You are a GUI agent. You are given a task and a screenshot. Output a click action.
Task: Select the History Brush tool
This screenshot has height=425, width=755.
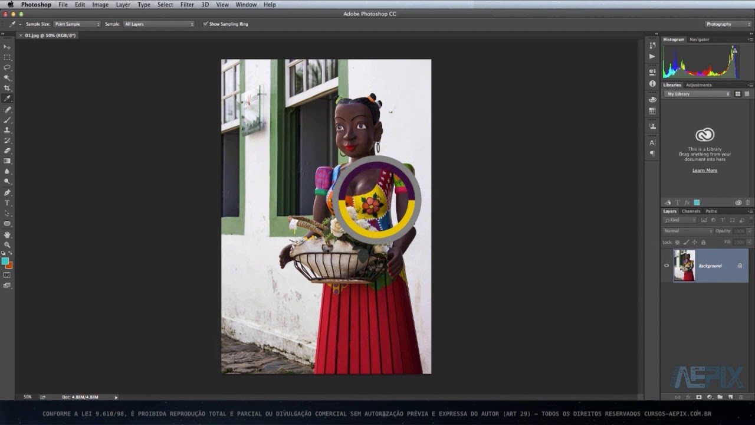(x=7, y=140)
